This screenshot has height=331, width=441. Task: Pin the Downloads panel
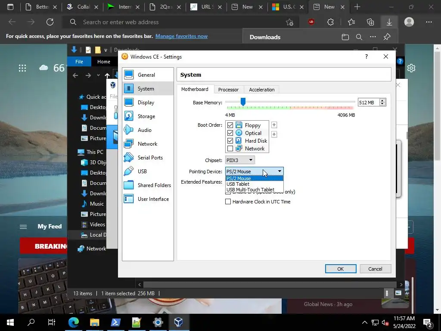point(387,37)
